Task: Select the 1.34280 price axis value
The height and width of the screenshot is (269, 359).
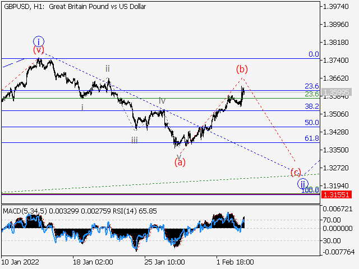Action: (x=335, y=132)
